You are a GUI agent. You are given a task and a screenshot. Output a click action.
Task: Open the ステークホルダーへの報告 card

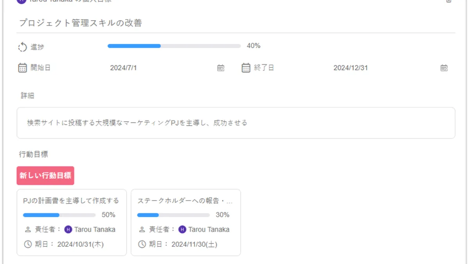(186, 223)
